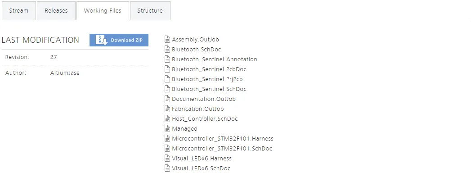
Task: Click the ZIP archive icon in Download button
Action: tap(102, 40)
